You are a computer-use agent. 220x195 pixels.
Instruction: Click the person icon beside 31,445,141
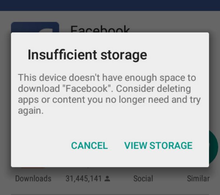(x=107, y=179)
